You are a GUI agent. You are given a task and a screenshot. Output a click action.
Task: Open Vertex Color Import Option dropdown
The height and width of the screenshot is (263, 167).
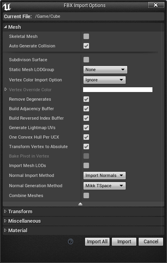(x=104, y=80)
